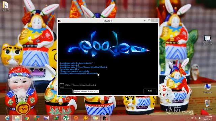The width and height of the screenshot is (216, 121).
Task: Click the log line "Installation canceled."
Action: [70, 65]
